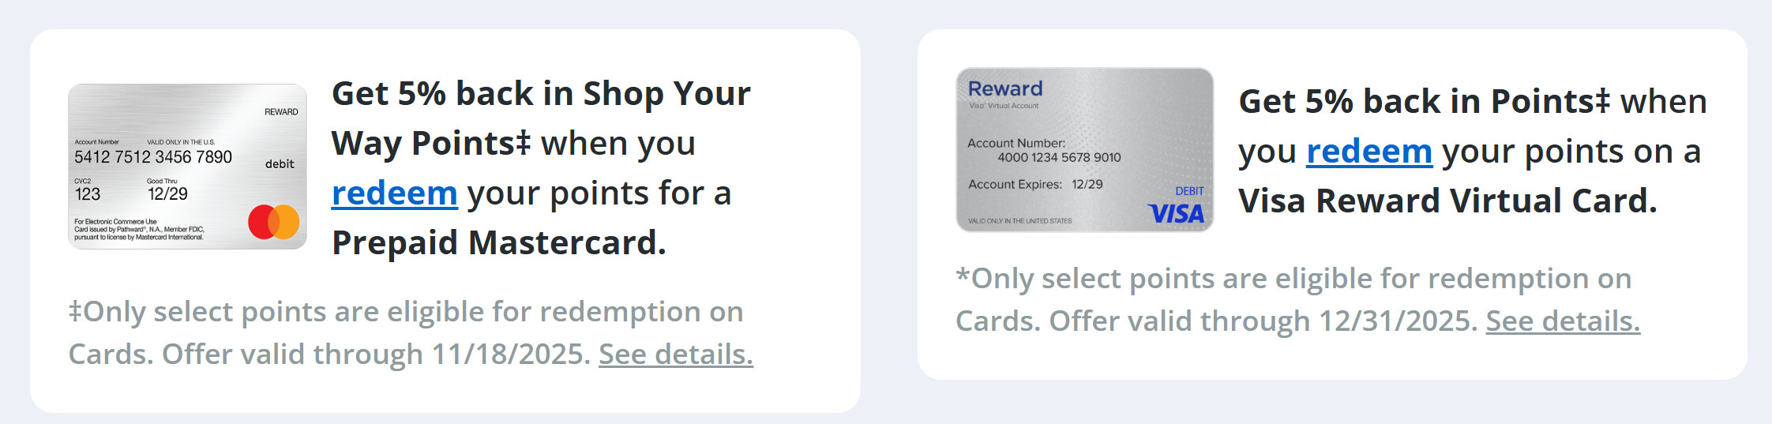
Task: Click the Mastercard logo on the prepaid card
Action: (x=274, y=222)
